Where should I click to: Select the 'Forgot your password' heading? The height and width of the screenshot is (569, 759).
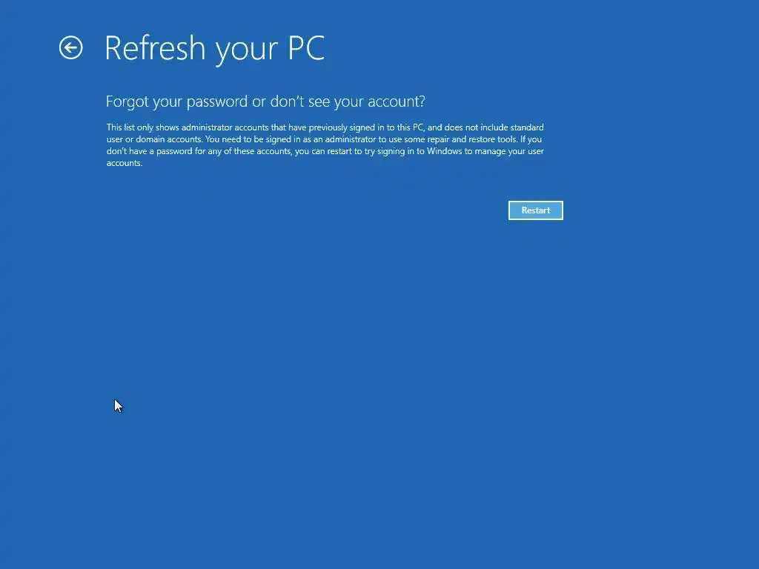point(265,102)
